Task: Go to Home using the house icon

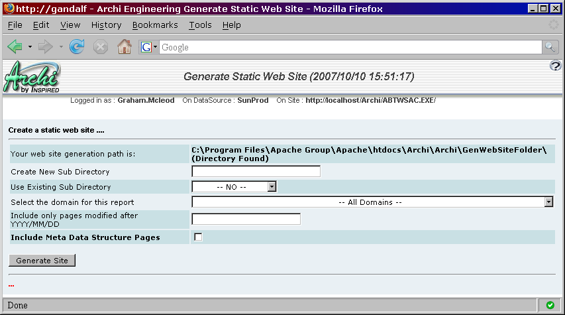Action: [x=124, y=47]
